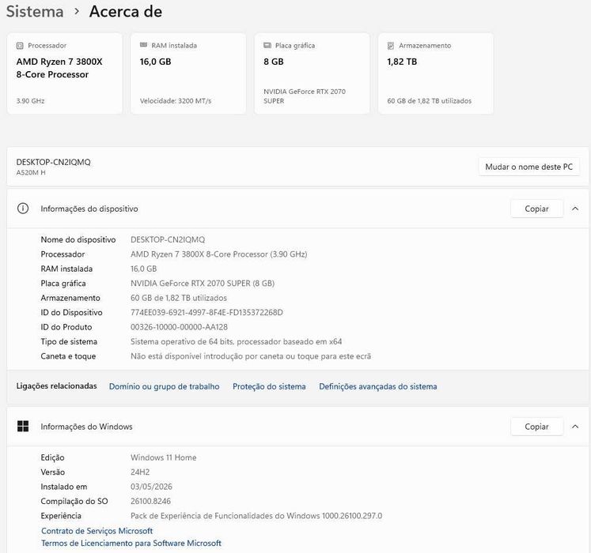Click the info circle icon beside Informações do dispositivo
Image resolution: width=591 pixels, height=553 pixels.
point(23,209)
